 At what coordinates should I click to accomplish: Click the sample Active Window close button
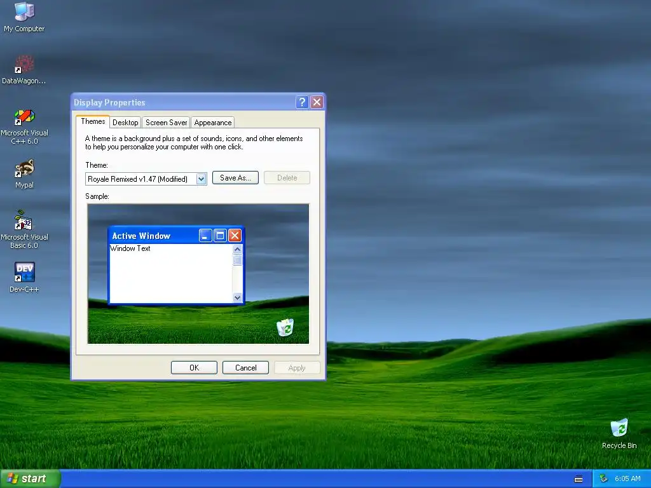235,236
